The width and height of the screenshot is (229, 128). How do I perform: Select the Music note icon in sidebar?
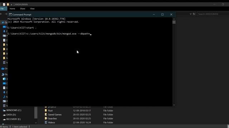[x=4, y=97]
